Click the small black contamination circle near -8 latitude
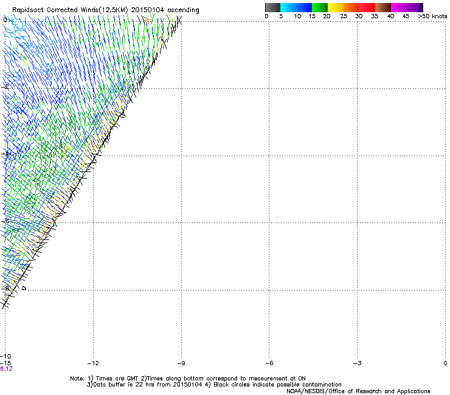 click(24, 288)
